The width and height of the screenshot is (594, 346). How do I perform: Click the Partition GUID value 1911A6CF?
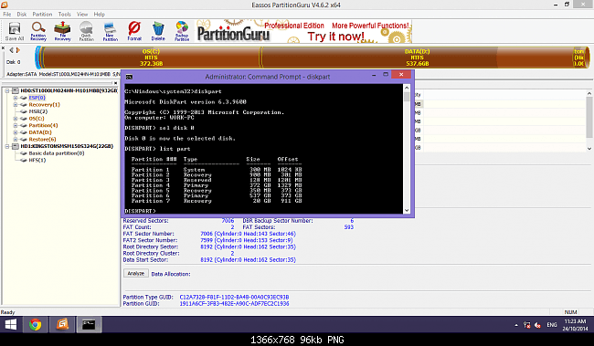point(234,304)
